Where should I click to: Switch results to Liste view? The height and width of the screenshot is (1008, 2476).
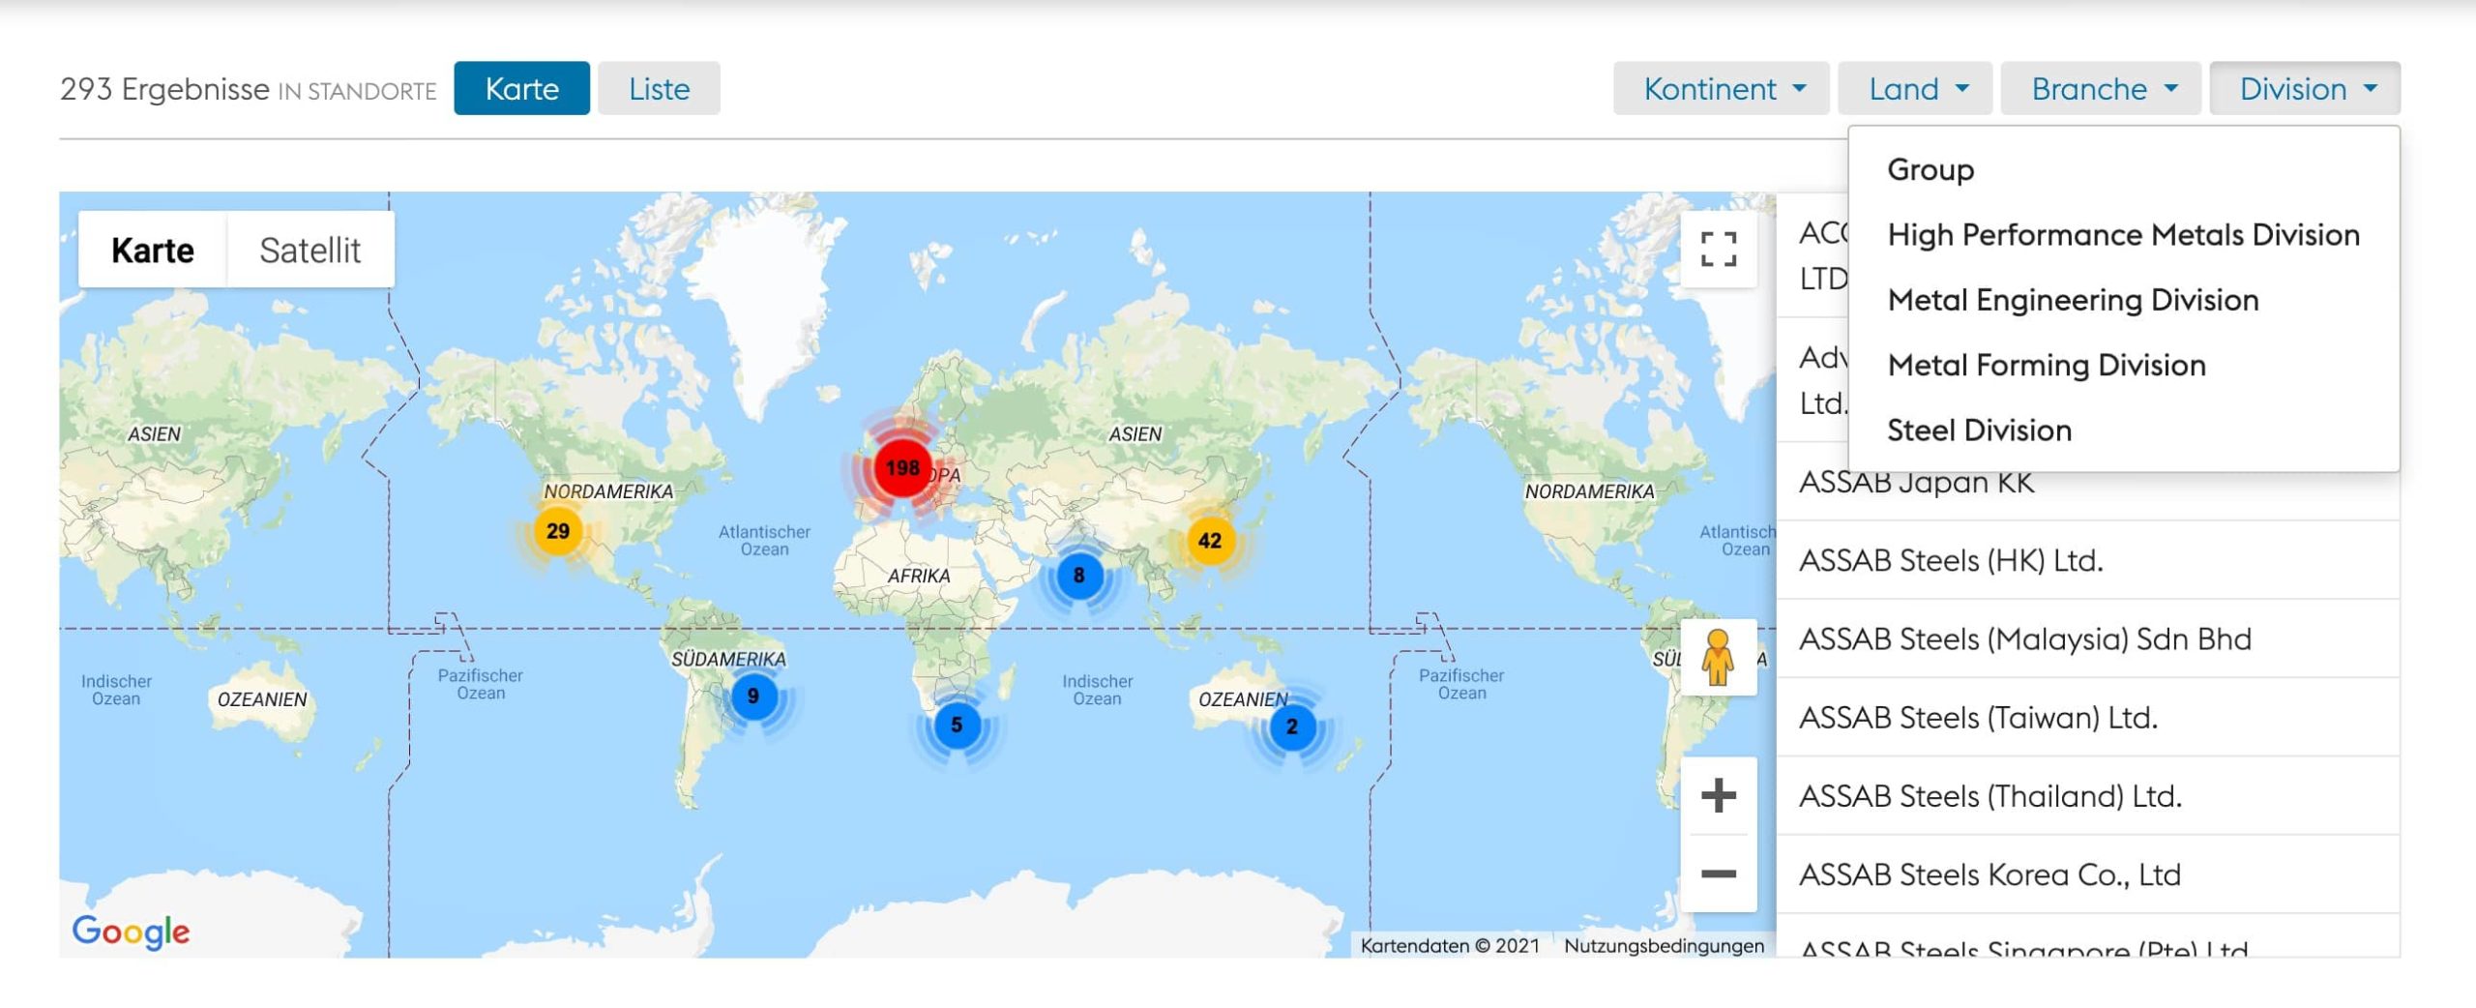tap(659, 88)
